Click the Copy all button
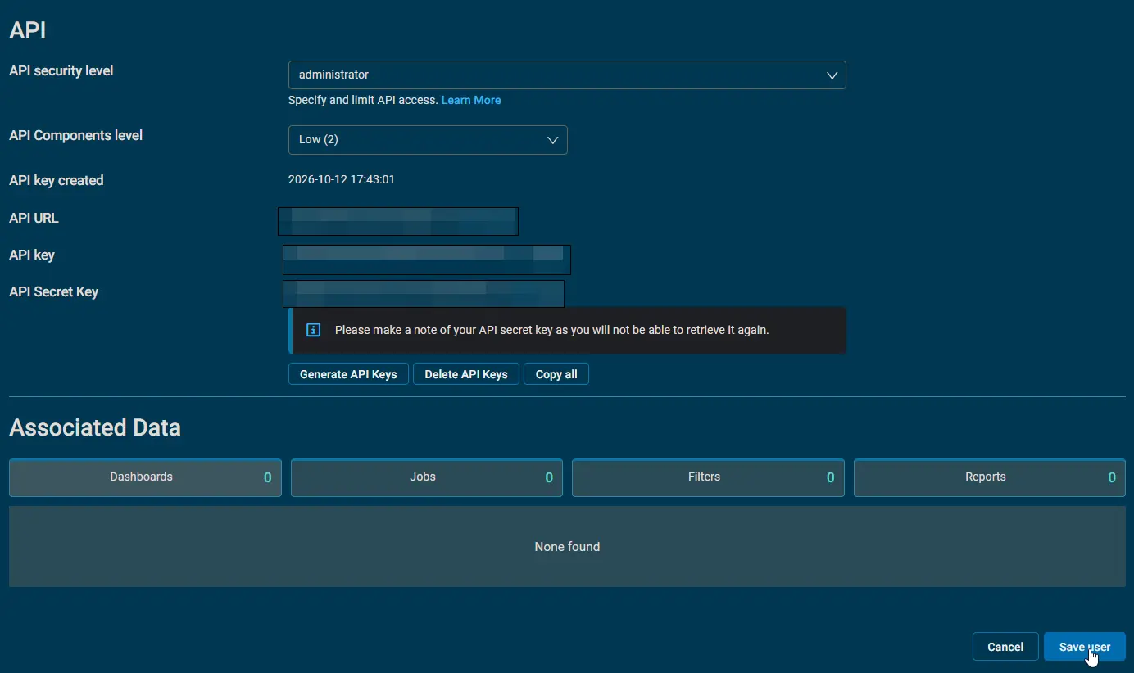 [x=556, y=374]
